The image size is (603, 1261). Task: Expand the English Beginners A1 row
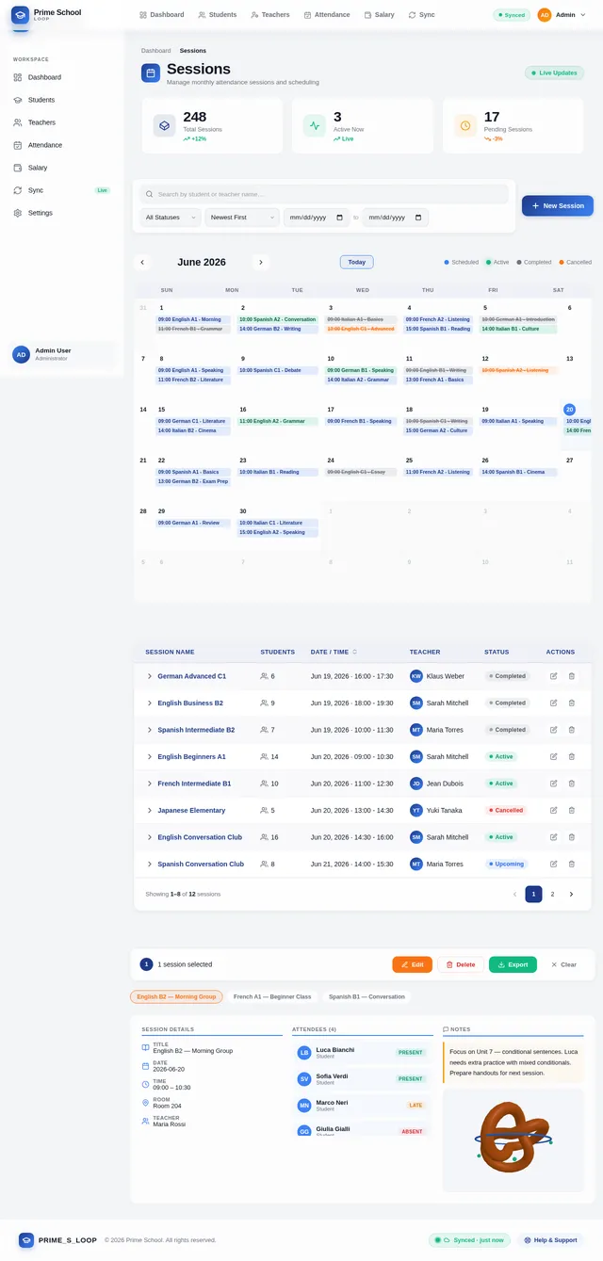tap(149, 756)
